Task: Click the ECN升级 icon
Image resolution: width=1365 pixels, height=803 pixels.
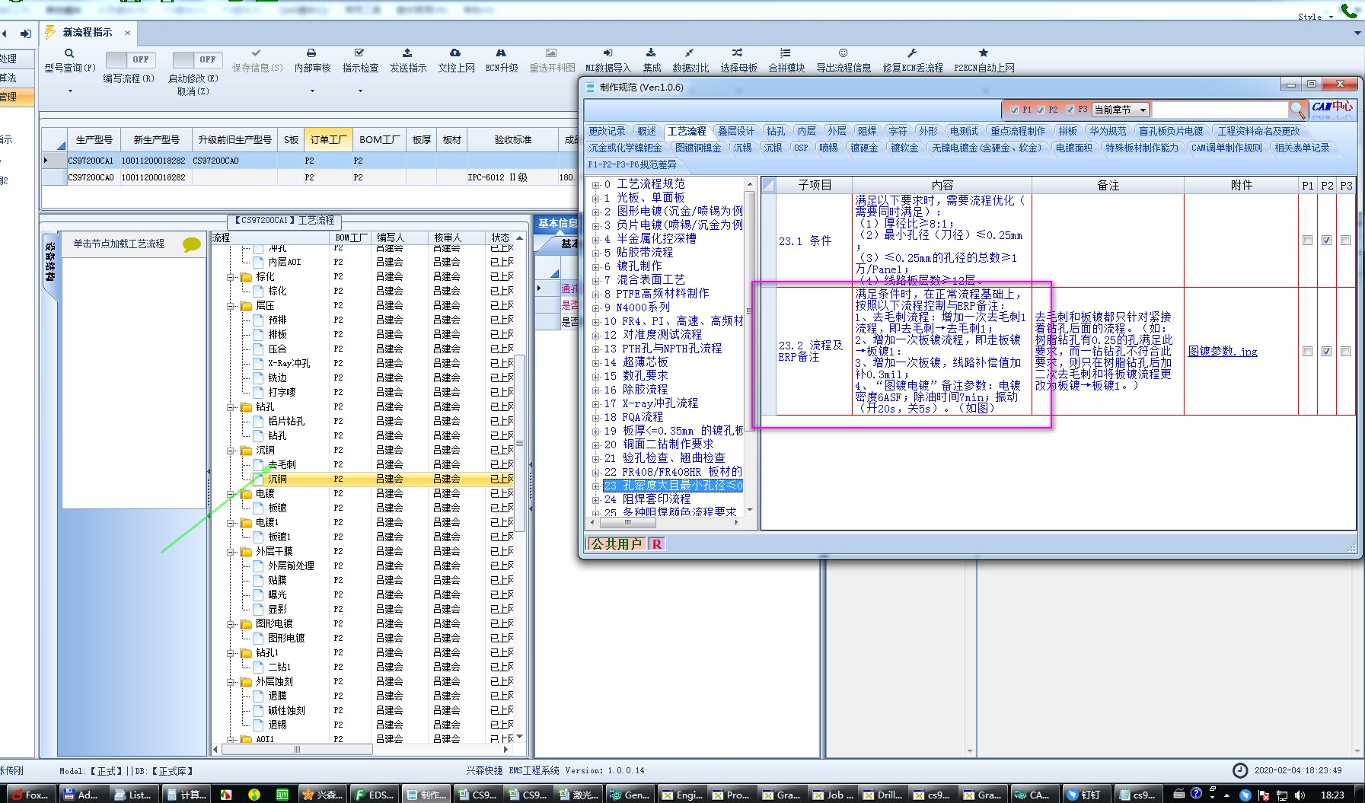Action: 501,53
